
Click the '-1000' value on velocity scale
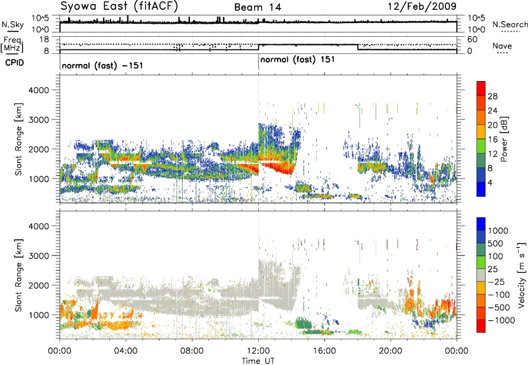click(x=501, y=320)
